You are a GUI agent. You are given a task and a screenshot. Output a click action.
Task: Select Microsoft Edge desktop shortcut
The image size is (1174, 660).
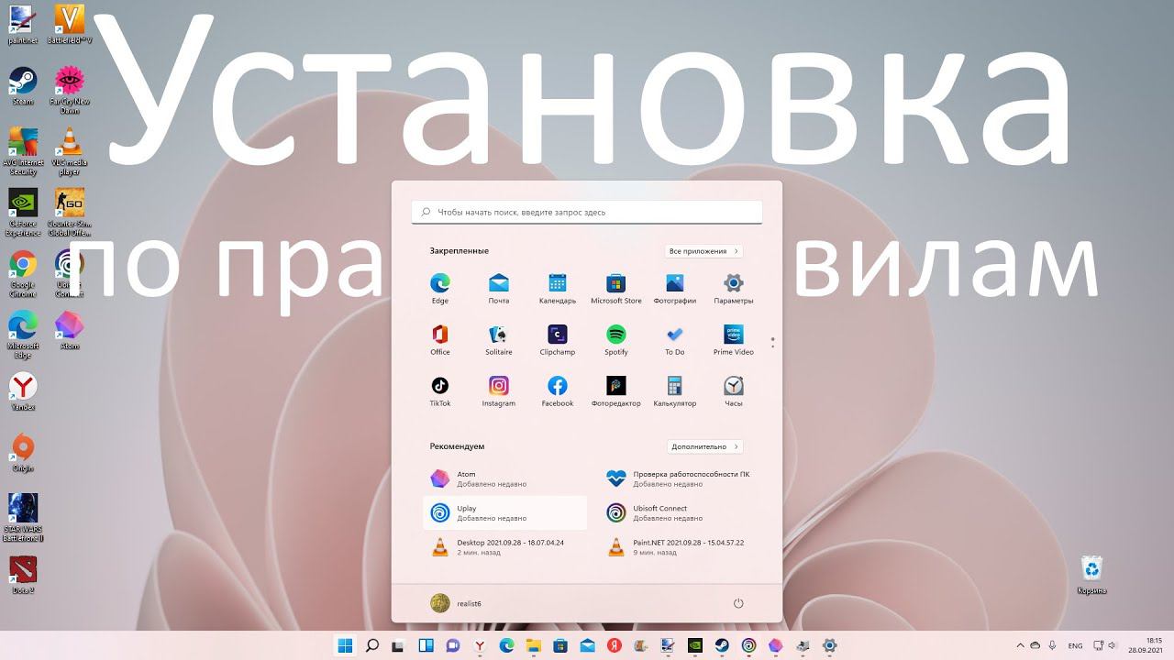22,335
